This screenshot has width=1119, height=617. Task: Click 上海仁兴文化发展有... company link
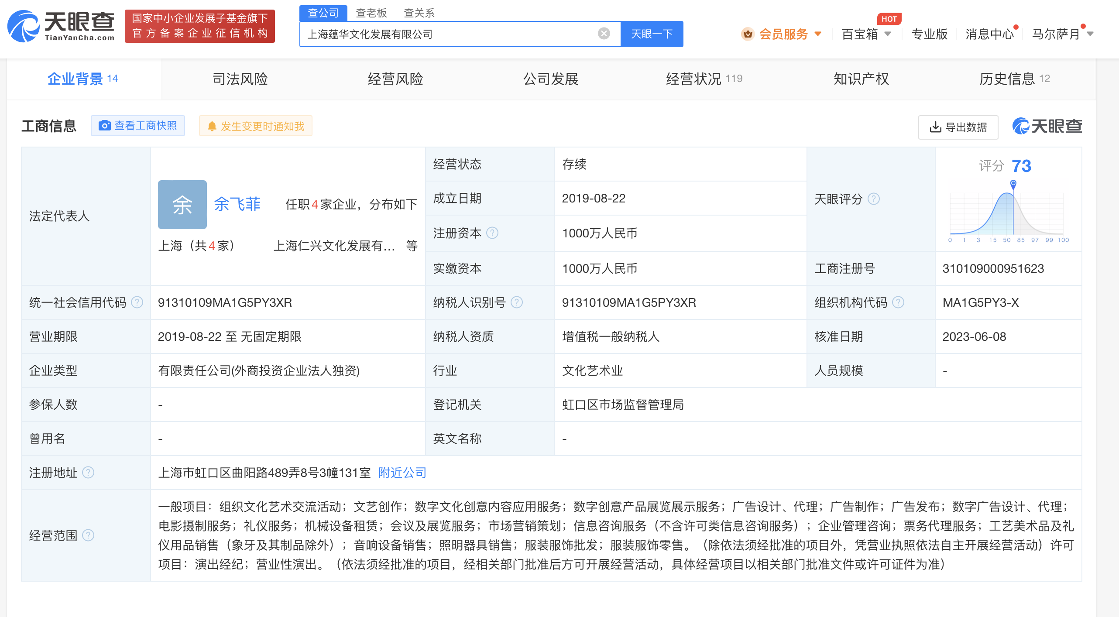[x=334, y=246]
